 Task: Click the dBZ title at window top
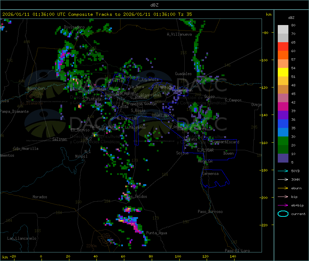tap(154, 5)
